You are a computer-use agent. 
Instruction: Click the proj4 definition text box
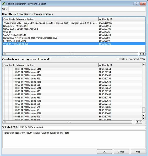tap(74, 139)
